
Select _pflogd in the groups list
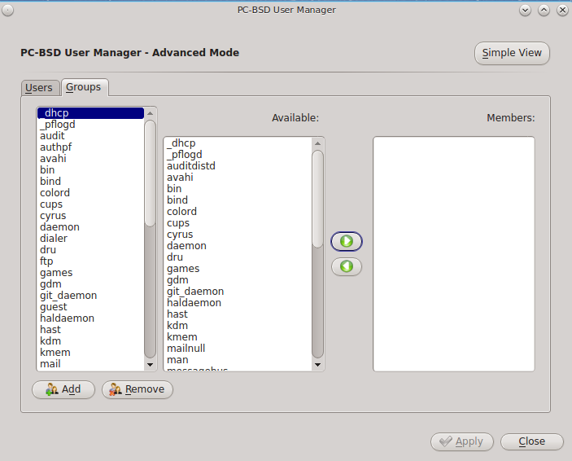(x=90, y=125)
